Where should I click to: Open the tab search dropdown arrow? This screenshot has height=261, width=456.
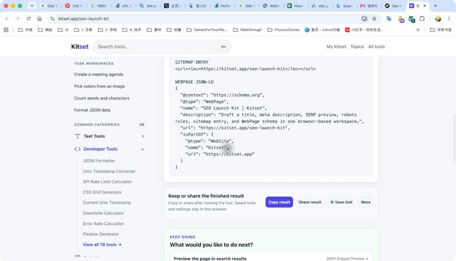click(32, 6)
